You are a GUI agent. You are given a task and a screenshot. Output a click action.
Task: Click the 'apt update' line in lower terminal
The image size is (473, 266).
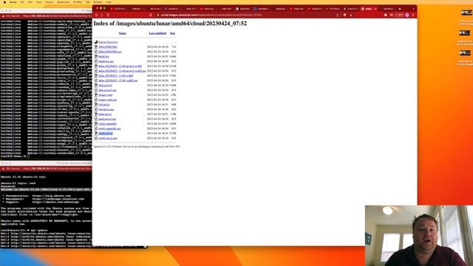pyautogui.click(x=24, y=230)
